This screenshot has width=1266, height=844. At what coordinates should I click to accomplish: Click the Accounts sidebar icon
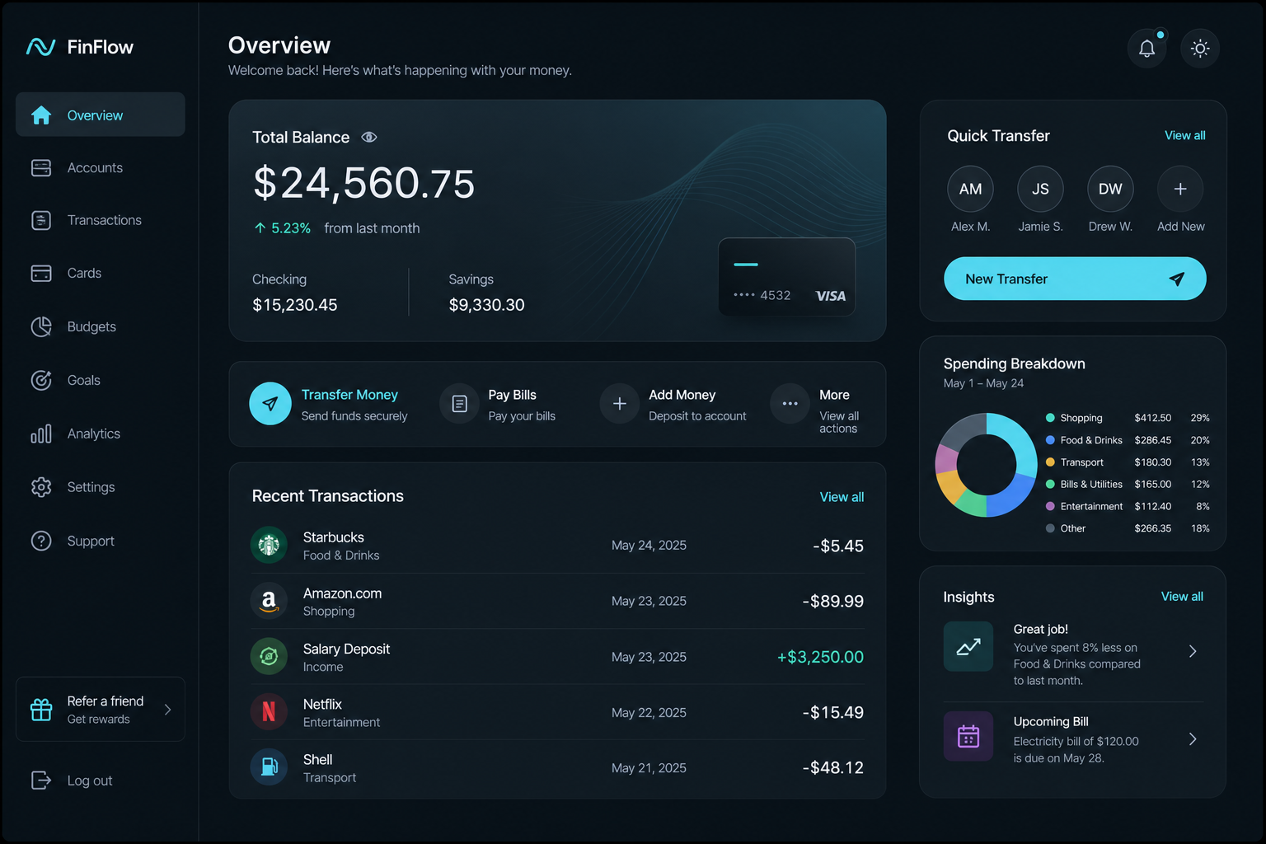tap(41, 168)
